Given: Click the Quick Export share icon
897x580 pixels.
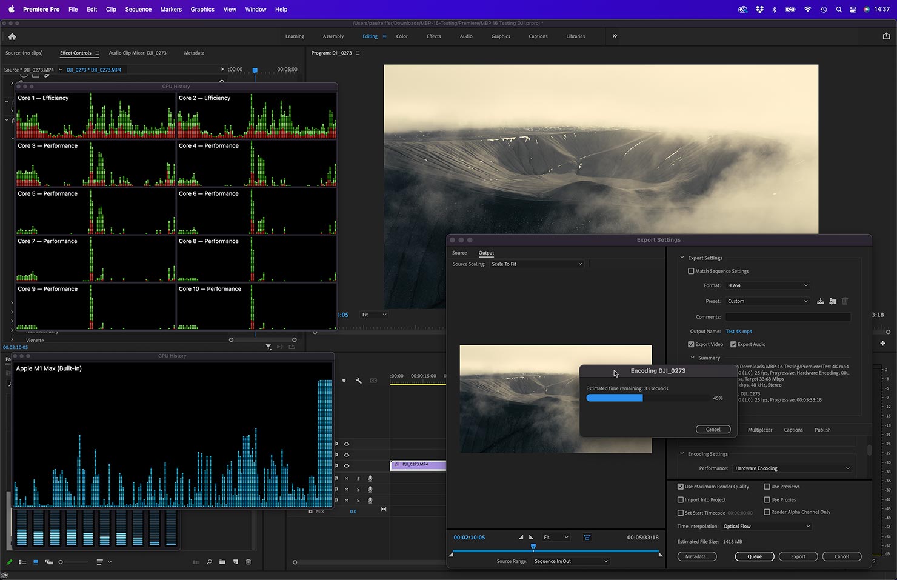Looking at the screenshot, I should point(886,36).
